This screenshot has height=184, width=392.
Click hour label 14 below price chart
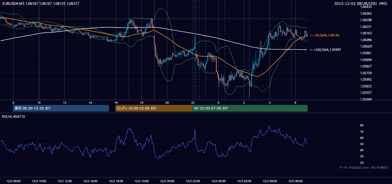90,102
